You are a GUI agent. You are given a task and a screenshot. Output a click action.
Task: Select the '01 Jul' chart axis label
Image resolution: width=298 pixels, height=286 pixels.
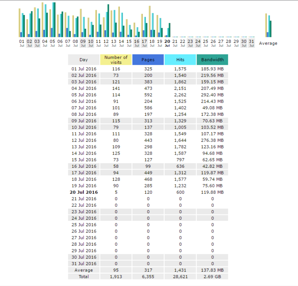pos(22,43)
